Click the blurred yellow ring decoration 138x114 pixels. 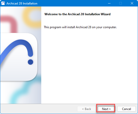pyautogui.click(x=32, y=17)
